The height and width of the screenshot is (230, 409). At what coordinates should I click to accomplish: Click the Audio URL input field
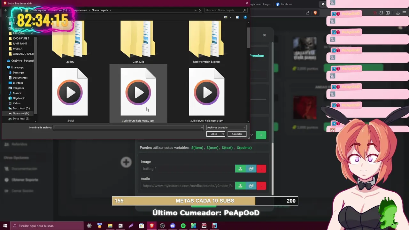pyautogui.click(x=188, y=186)
